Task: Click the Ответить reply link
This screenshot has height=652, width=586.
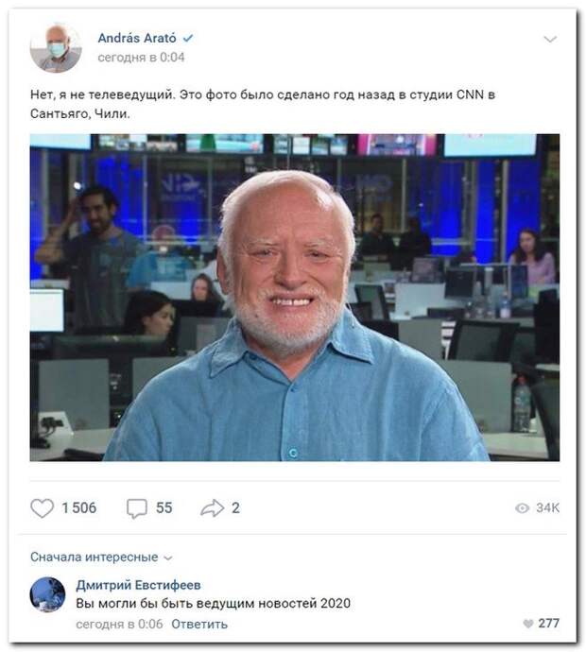Action: (199, 625)
